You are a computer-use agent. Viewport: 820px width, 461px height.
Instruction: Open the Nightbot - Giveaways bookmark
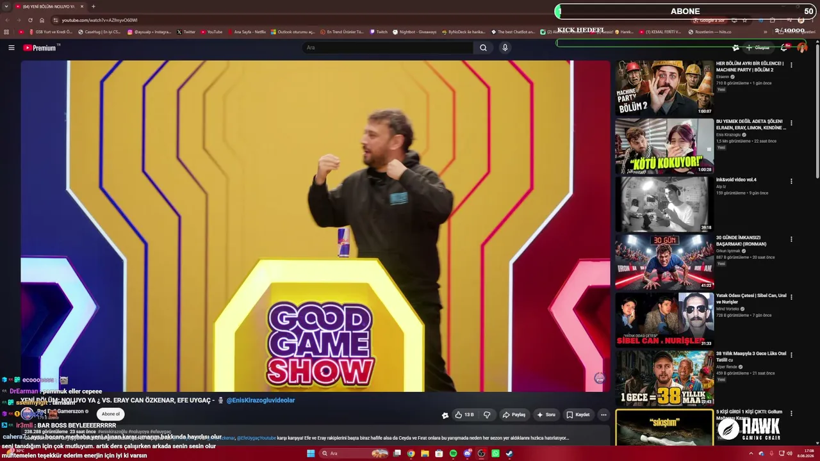pyautogui.click(x=414, y=32)
